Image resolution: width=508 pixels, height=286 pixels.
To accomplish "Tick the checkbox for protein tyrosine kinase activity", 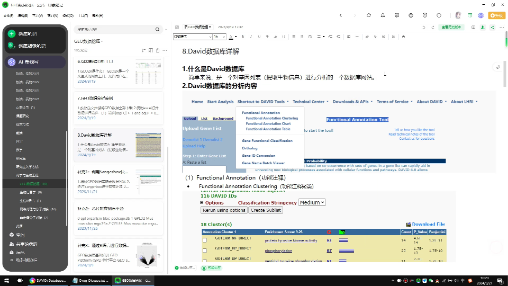I will tap(205, 240).
